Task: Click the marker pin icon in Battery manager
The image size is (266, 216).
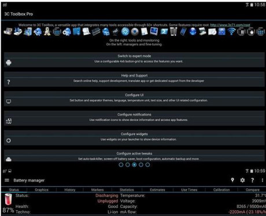Action: coord(232,180)
